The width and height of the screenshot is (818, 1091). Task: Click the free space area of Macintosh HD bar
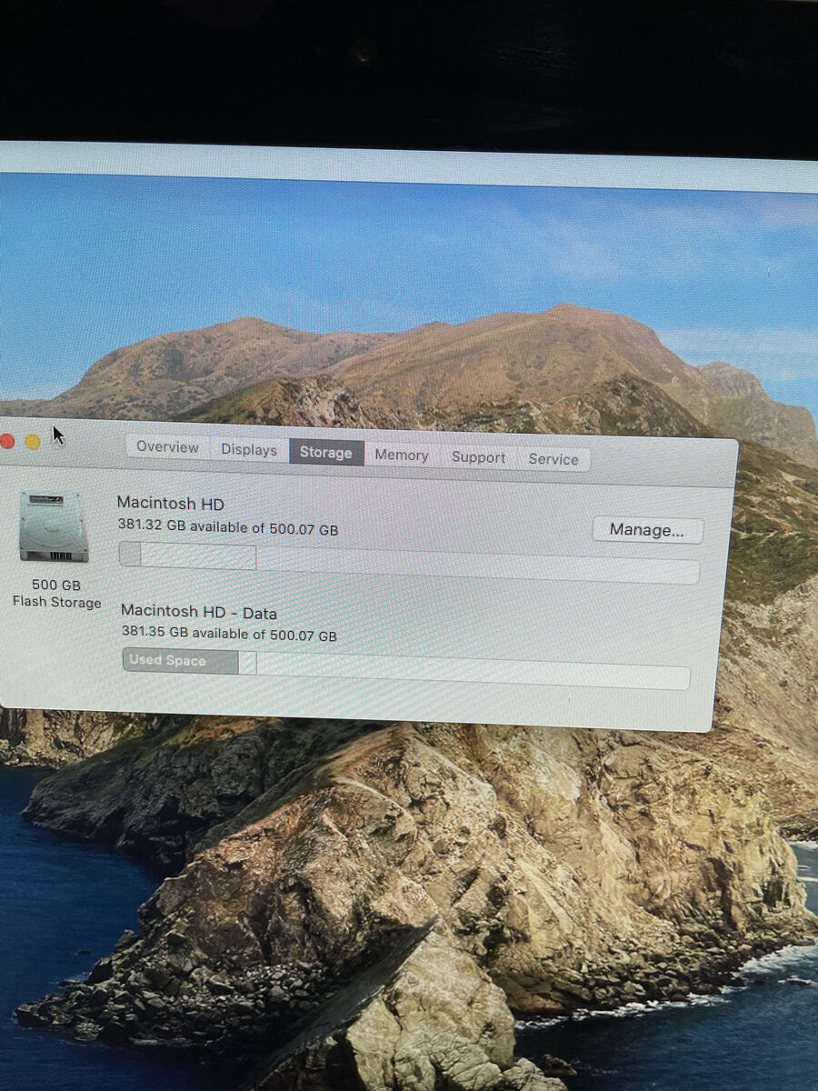pyautogui.click(x=473, y=566)
